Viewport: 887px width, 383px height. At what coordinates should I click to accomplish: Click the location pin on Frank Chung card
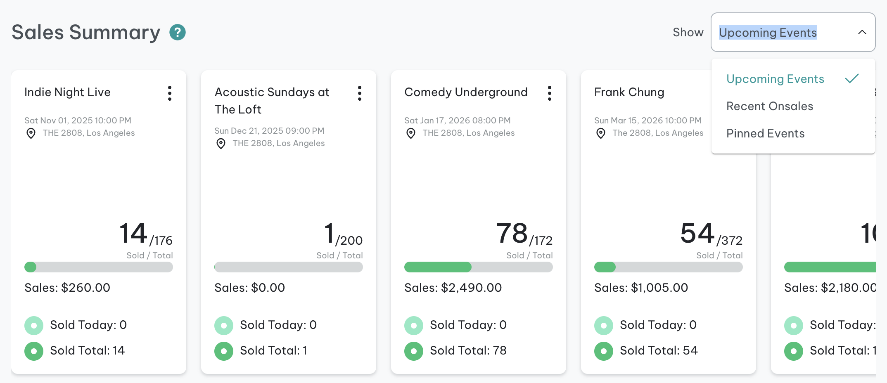tap(601, 133)
